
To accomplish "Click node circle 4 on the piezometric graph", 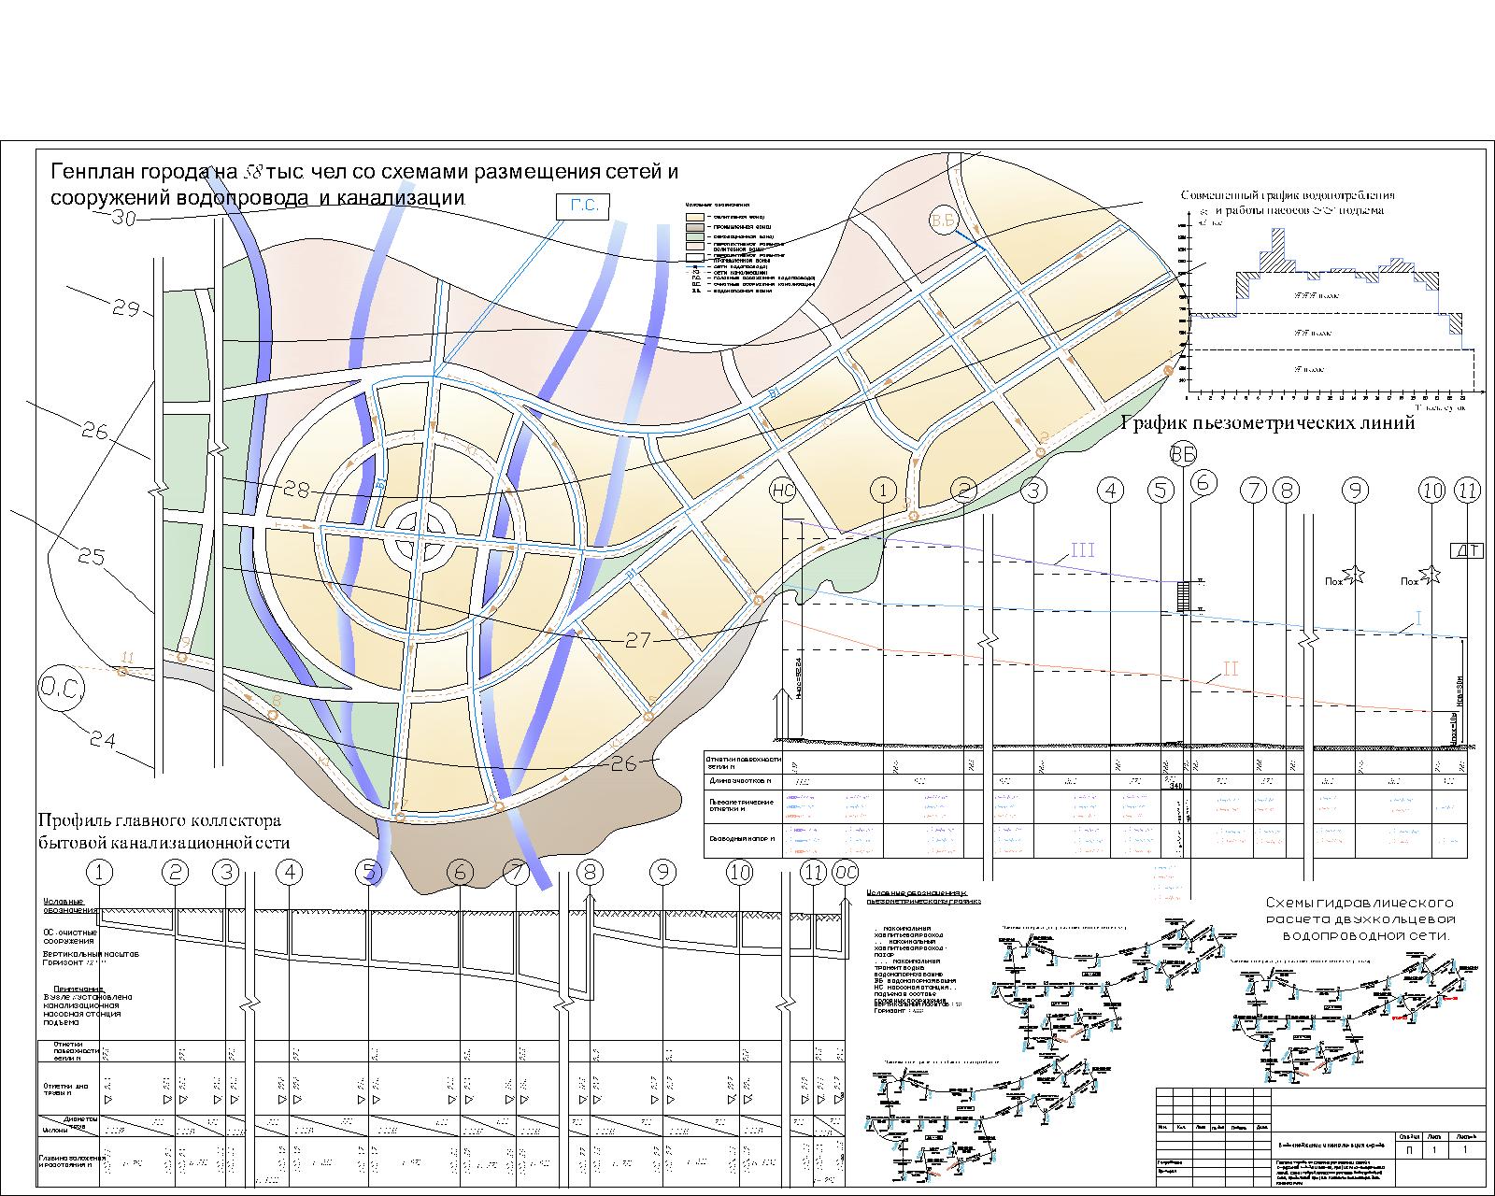I will [x=1110, y=490].
